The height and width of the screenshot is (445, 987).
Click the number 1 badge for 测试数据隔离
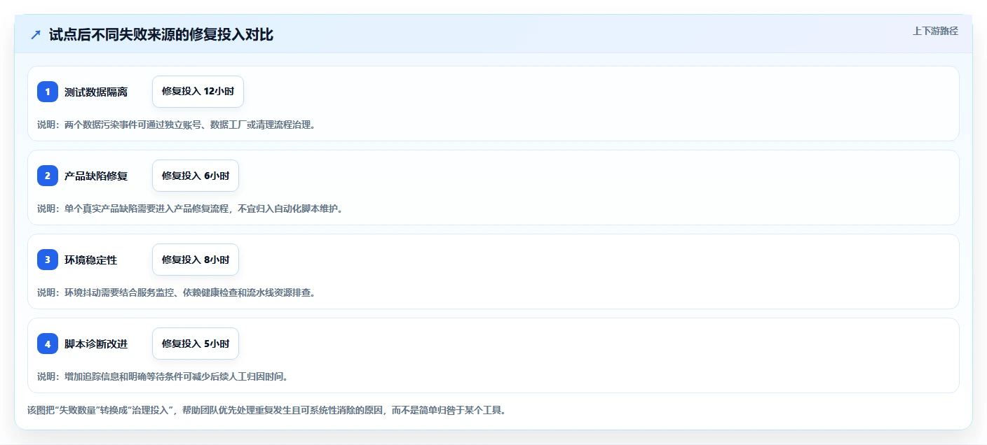pyautogui.click(x=48, y=92)
